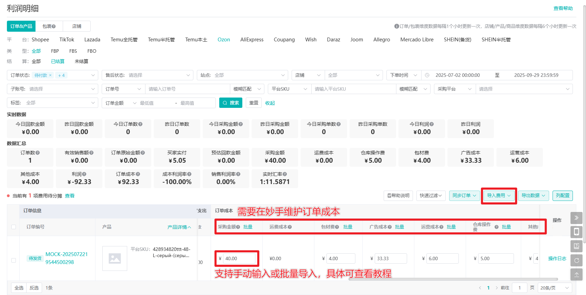Click help icon next to 包材费 column header
Image resolution: width=586 pixels, height=295 pixels.
(337, 227)
